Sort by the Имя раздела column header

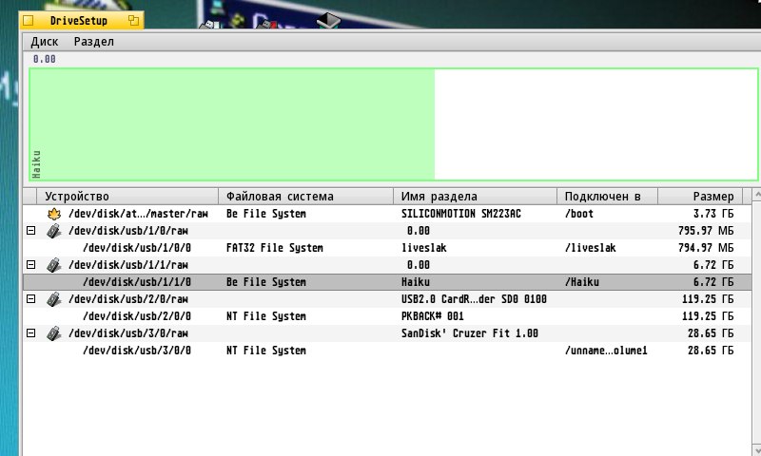click(x=475, y=197)
